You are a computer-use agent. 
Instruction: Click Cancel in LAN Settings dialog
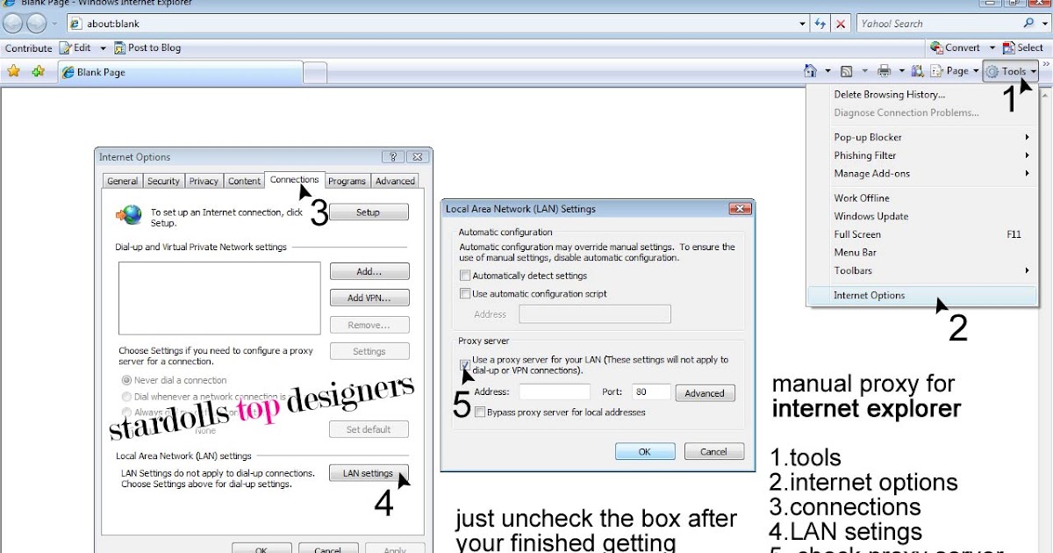pyautogui.click(x=713, y=451)
